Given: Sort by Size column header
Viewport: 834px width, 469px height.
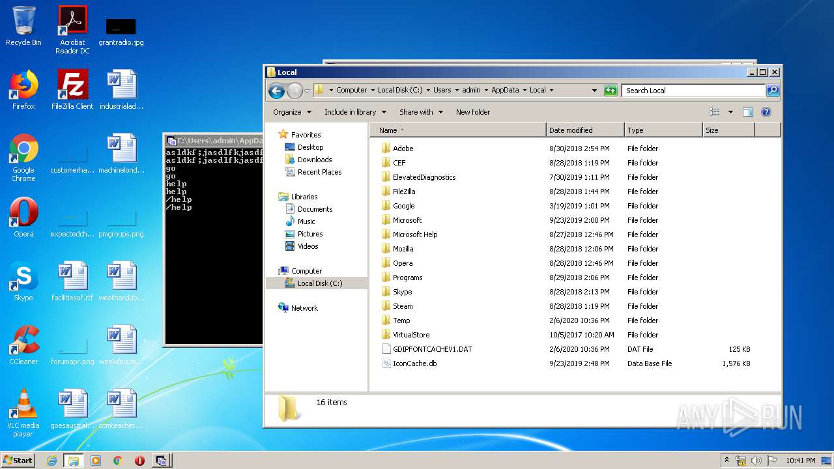Looking at the screenshot, I should [x=728, y=130].
